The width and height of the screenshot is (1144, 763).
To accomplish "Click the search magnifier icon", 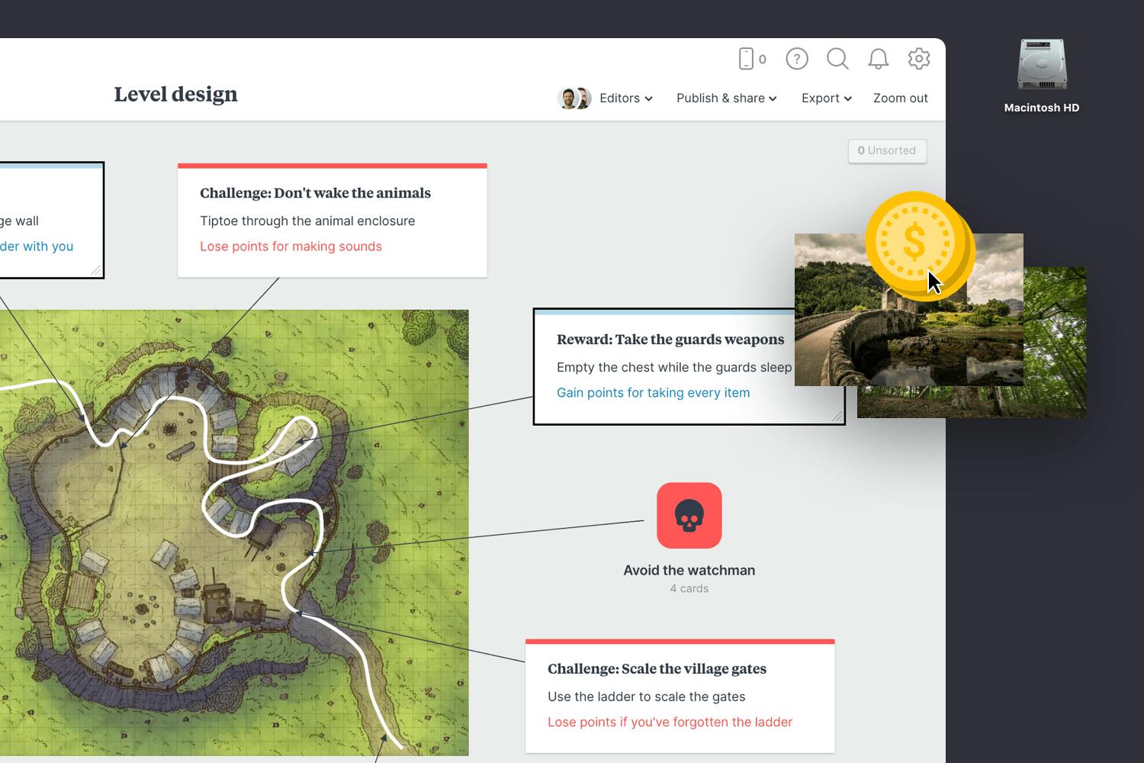I will pos(837,59).
